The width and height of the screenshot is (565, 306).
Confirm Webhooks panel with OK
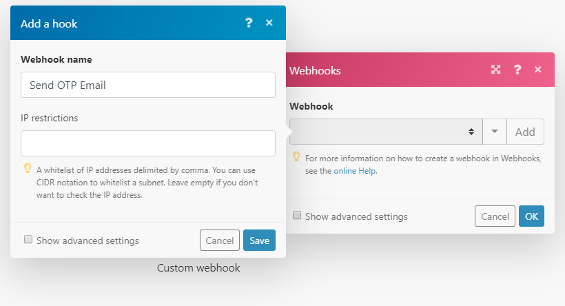[x=531, y=216]
